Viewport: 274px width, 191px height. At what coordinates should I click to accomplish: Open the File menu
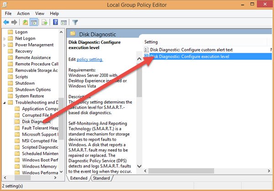[8, 13]
